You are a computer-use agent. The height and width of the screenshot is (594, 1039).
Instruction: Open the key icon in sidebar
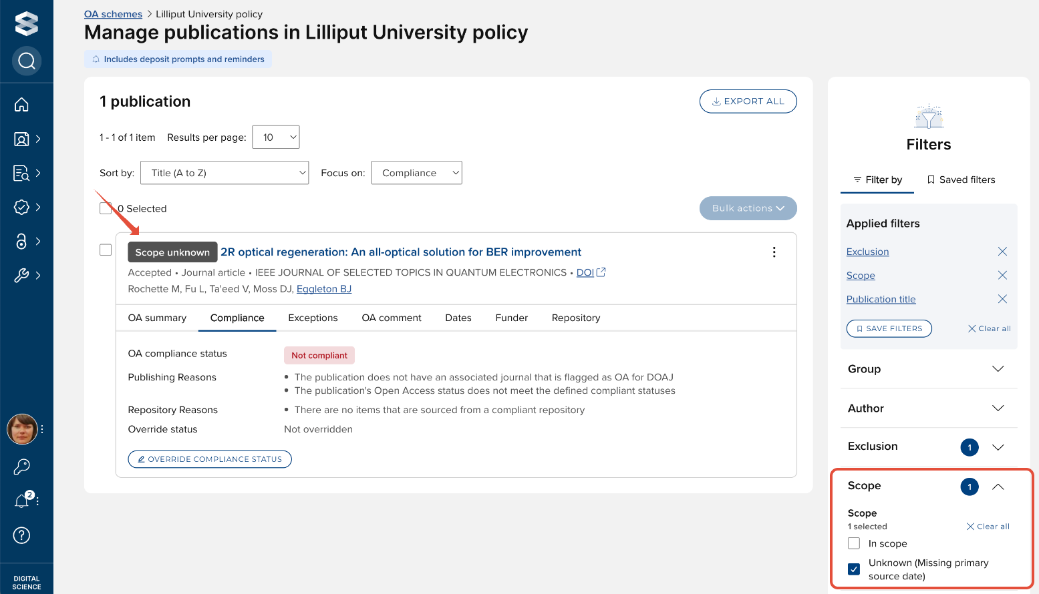(x=22, y=467)
